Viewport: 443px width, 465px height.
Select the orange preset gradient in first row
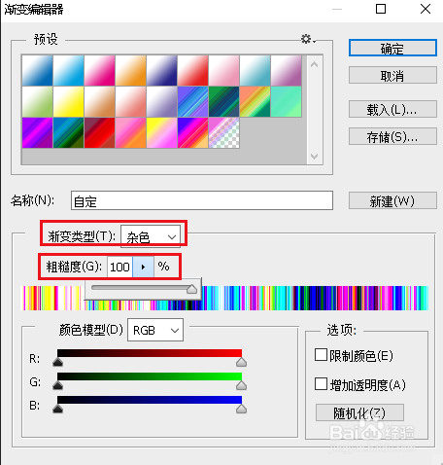[x=130, y=70]
